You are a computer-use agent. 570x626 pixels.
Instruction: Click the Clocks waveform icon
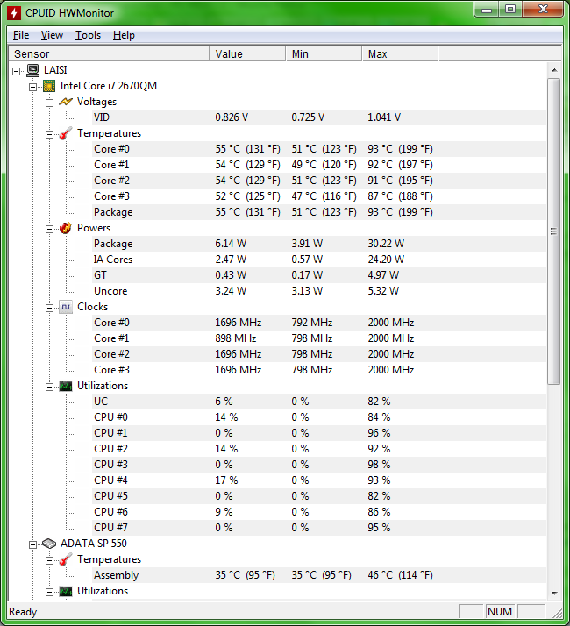click(x=66, y=307)
